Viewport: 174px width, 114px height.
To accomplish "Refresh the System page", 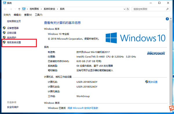I will point(128,9).
